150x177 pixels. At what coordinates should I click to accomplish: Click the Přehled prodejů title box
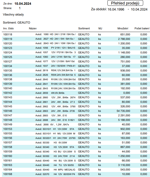click(125, 3)
